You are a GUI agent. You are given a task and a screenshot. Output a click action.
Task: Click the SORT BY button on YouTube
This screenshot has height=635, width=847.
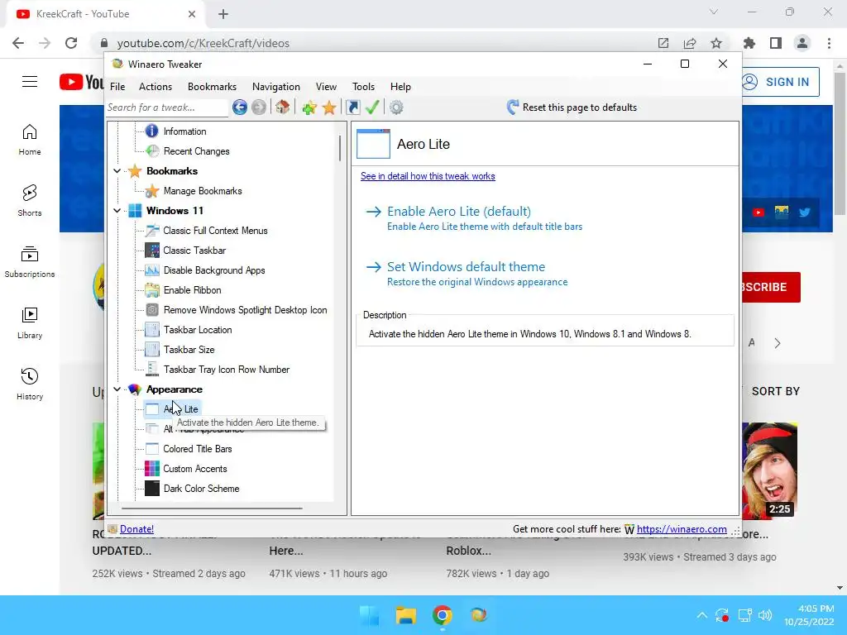[776, 391]
